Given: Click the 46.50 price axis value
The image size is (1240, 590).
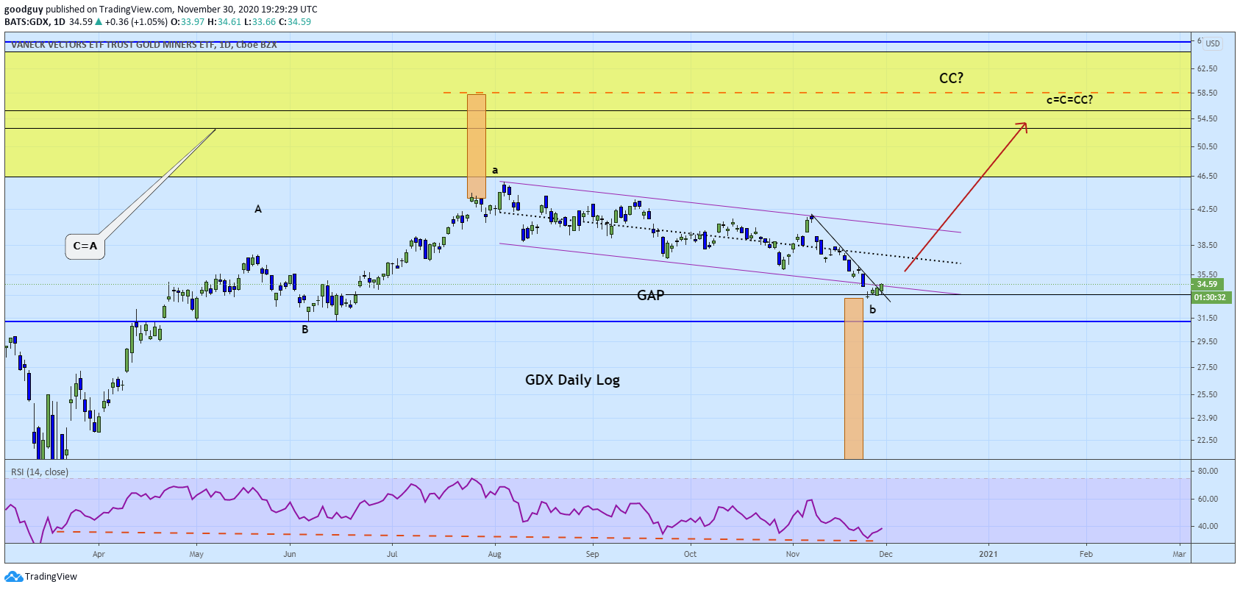Looking at the screenshot, I should point(1208,177).
